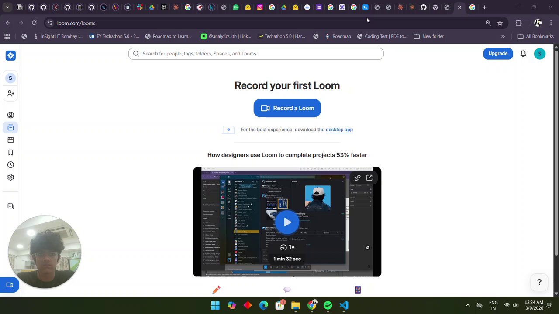Open the EY Techathon 5.0 bookmark
The image size is (559, 314).
114,36
